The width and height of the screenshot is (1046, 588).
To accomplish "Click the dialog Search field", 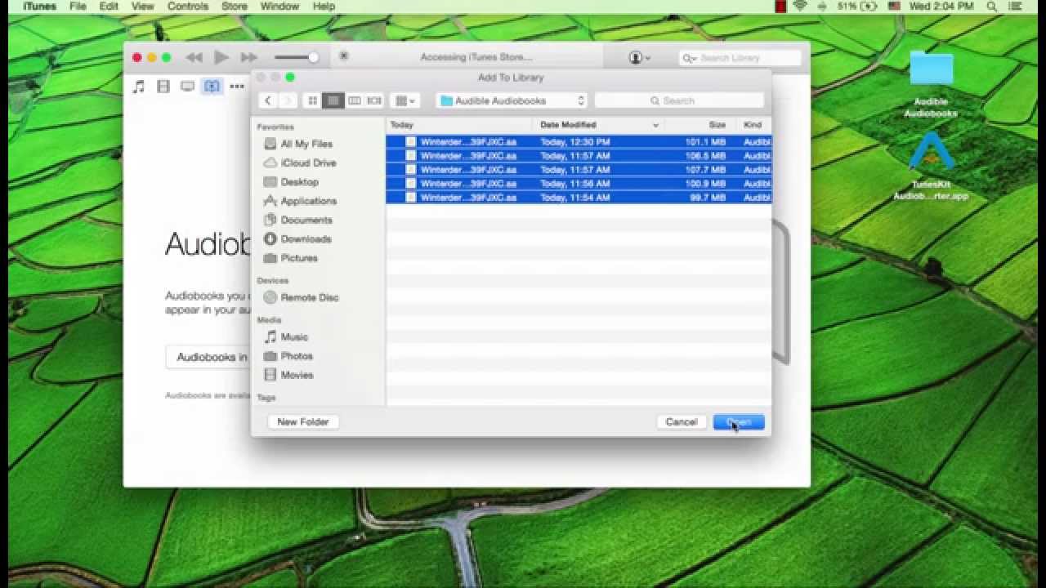I will (679, 100).
